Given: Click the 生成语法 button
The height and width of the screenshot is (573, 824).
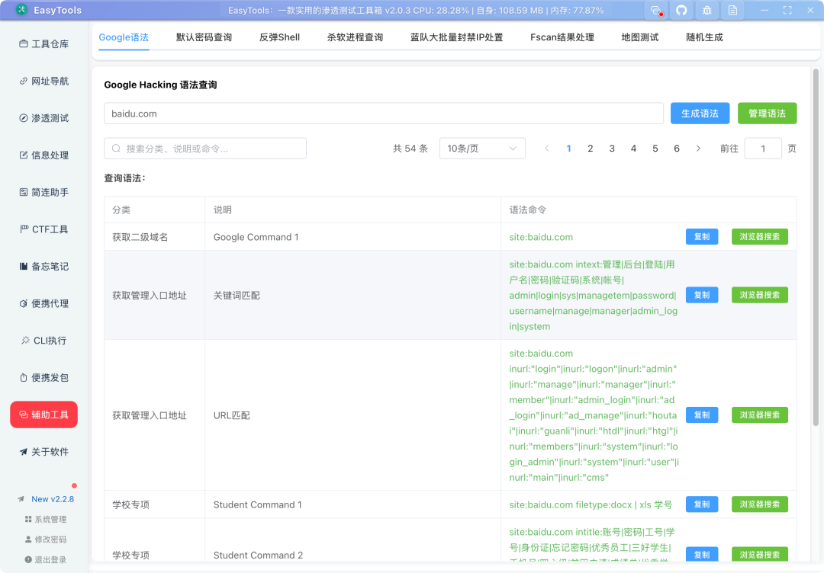Looking at the screenshot, I should click(700, 114).
